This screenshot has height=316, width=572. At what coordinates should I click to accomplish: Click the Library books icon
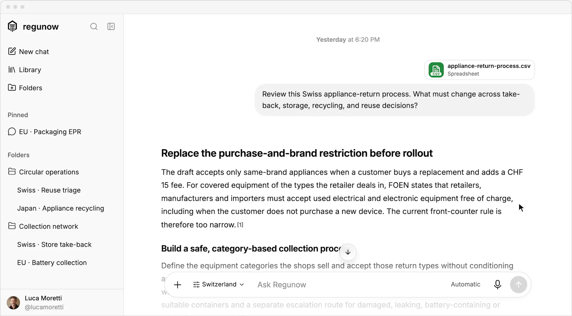12,69
